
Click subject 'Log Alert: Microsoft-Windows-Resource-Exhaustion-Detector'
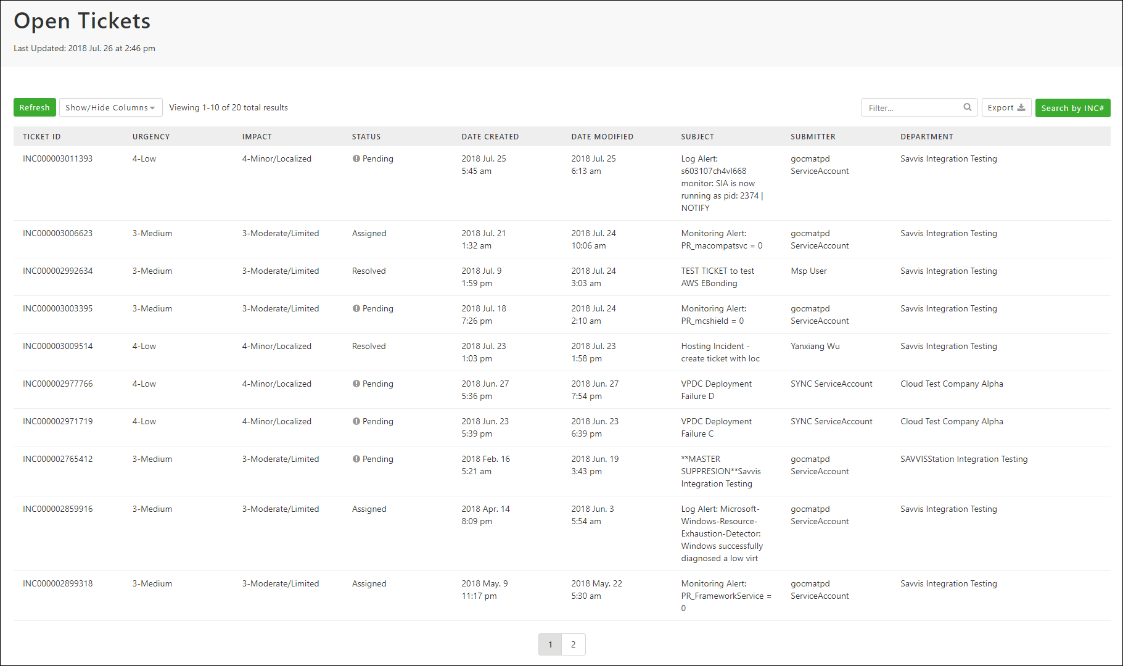722,533
